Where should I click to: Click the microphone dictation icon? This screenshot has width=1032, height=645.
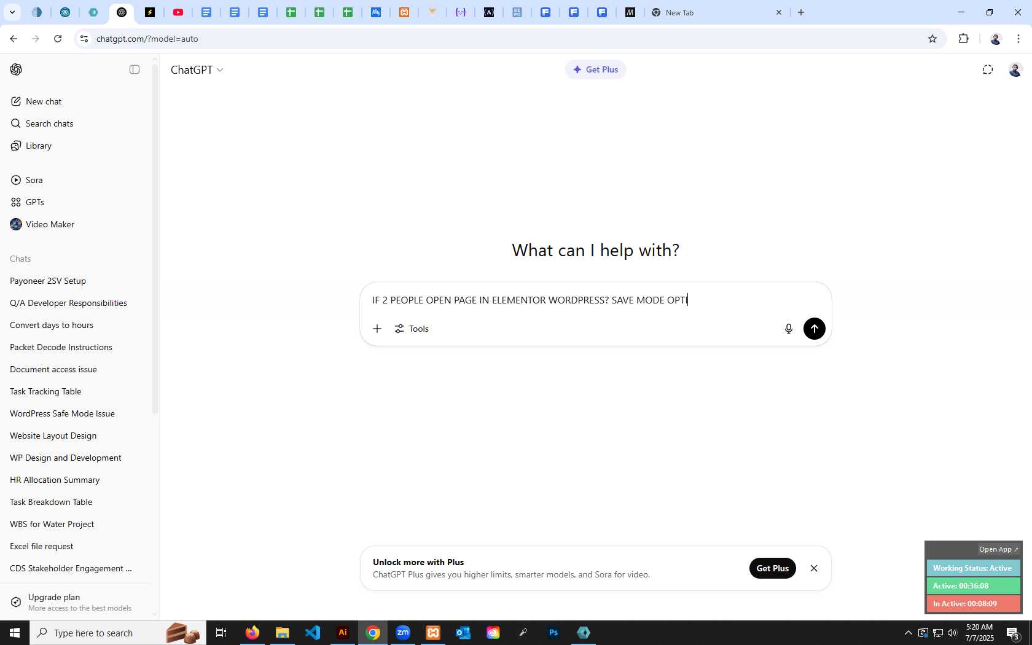pyautogui.click(x=789, y=329)
